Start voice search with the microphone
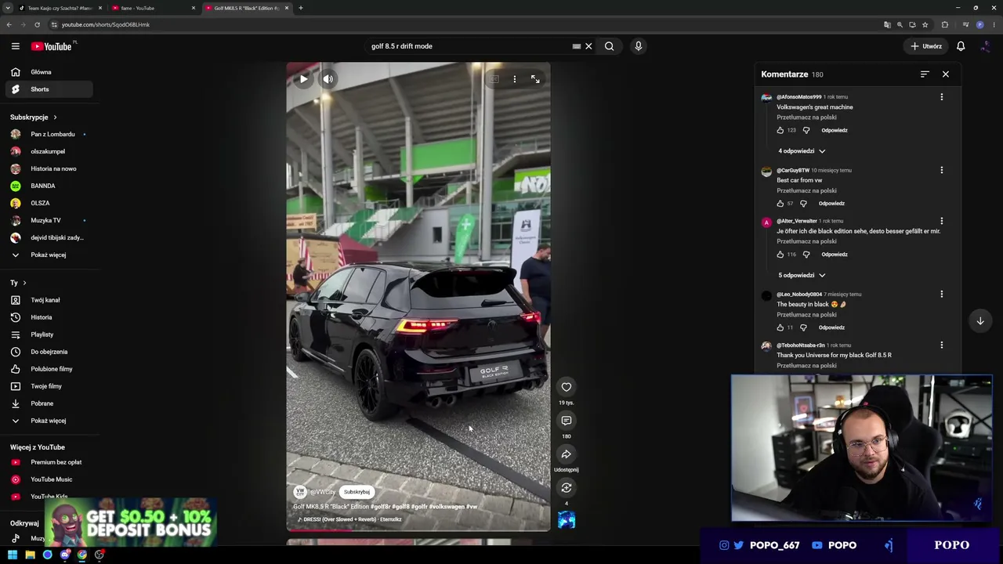Image resolution: width=1003 pixels, height=564 pixels. (638, 46)
